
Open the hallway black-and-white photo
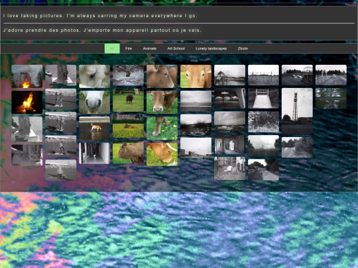coord(95,154)
